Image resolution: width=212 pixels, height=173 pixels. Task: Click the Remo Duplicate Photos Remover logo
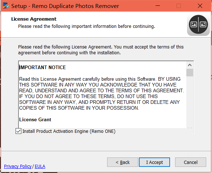point(198,25)
